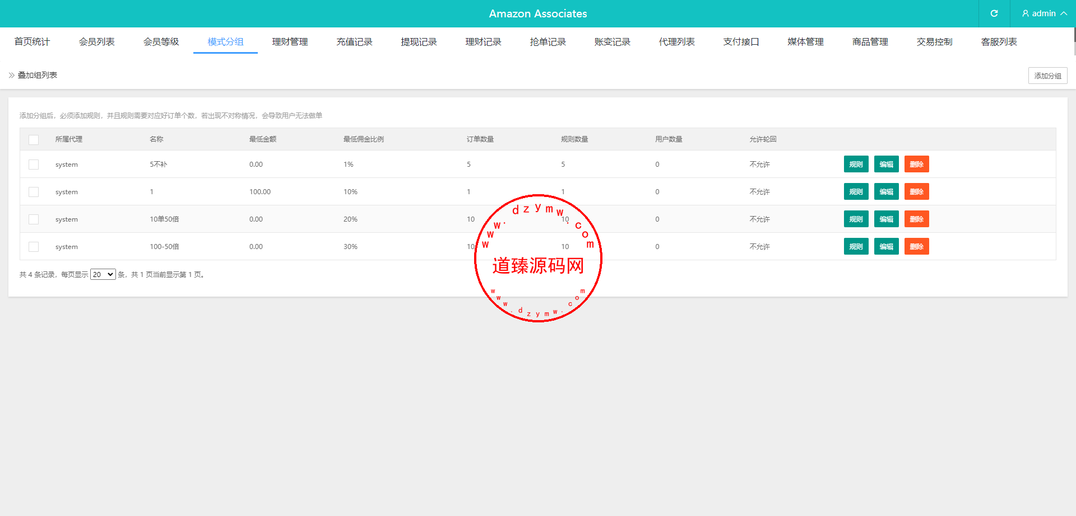1076x516 pixels.
Task: Click the 允许轮回 column header
Action: pos(763,139)
